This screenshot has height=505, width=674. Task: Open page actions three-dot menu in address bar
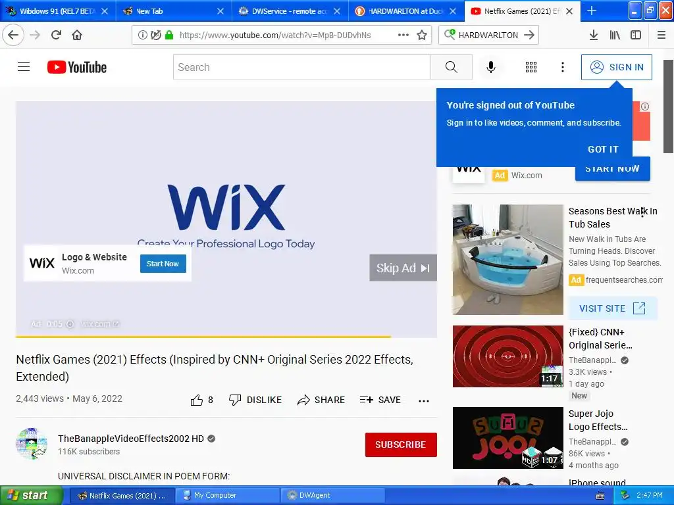pos(403,35)
